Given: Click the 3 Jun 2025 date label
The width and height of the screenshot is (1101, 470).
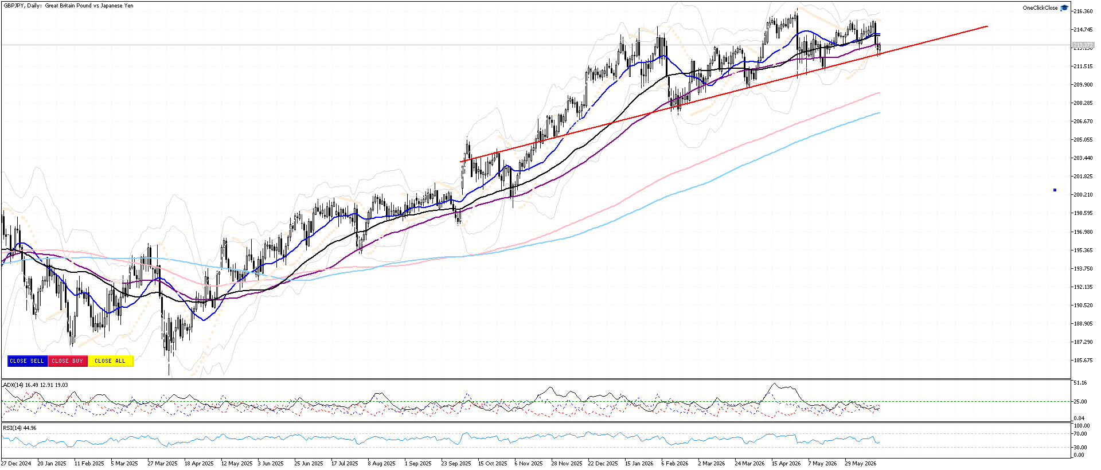Looking at the screenshot, I should click(271, 464).
